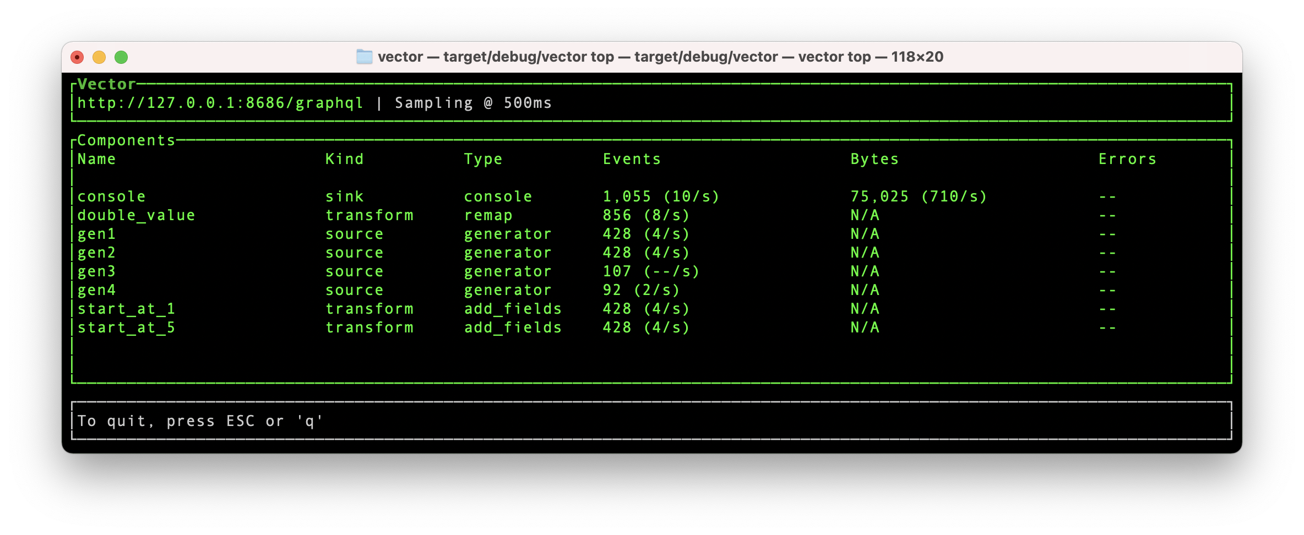The image size is (1304, 535).
Task: Click the remap type of double_value
Action: pyautogui.click(x=488, y=215)
